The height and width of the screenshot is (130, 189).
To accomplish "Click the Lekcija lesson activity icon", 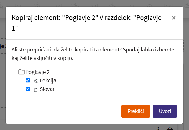I will point(36,81).
